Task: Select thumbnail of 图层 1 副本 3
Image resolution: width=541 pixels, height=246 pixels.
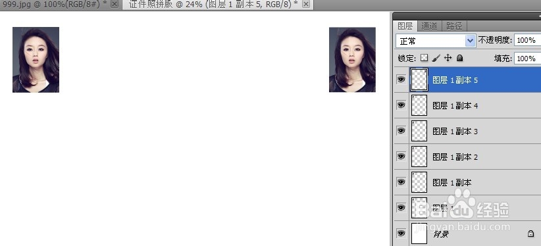Action: (419, 131)
